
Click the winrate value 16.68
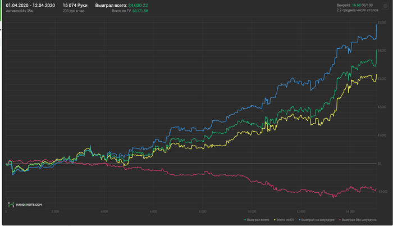tap(356, 5)
